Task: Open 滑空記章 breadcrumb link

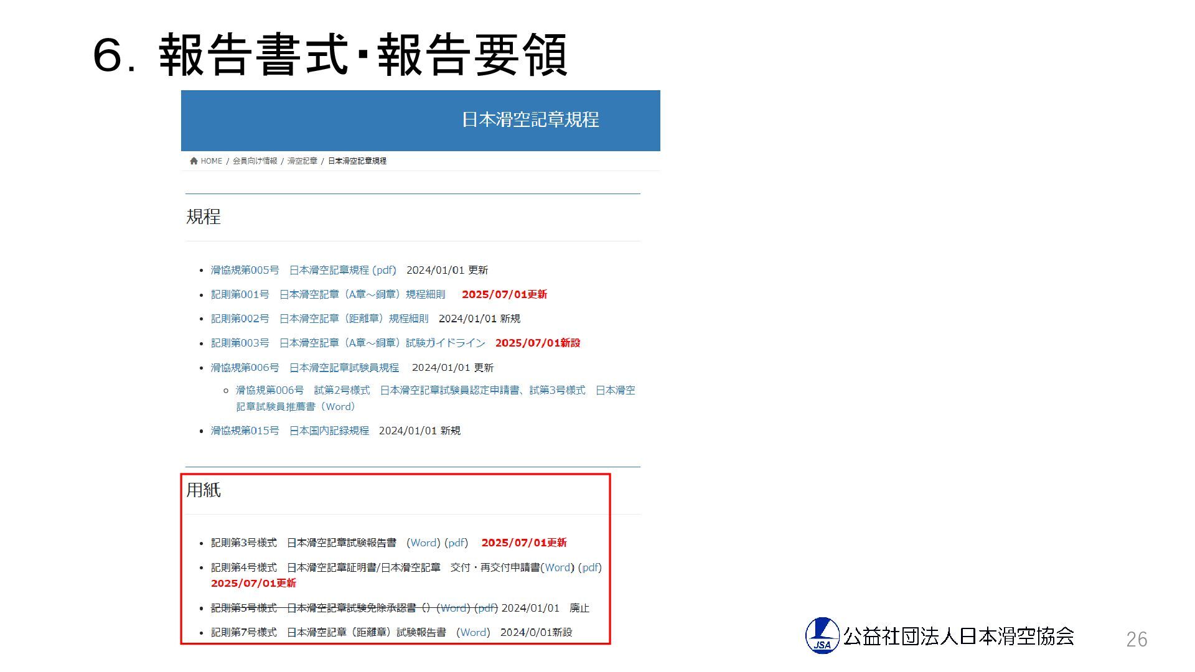Action: coord(302,161)
